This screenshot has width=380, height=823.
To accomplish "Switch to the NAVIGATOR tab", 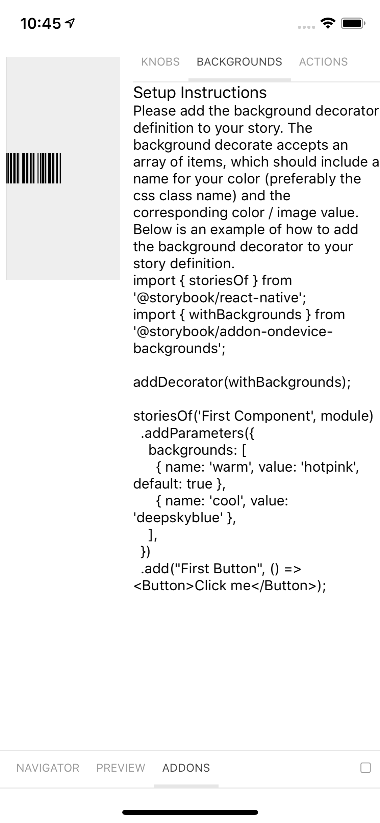I will [48, 768].
